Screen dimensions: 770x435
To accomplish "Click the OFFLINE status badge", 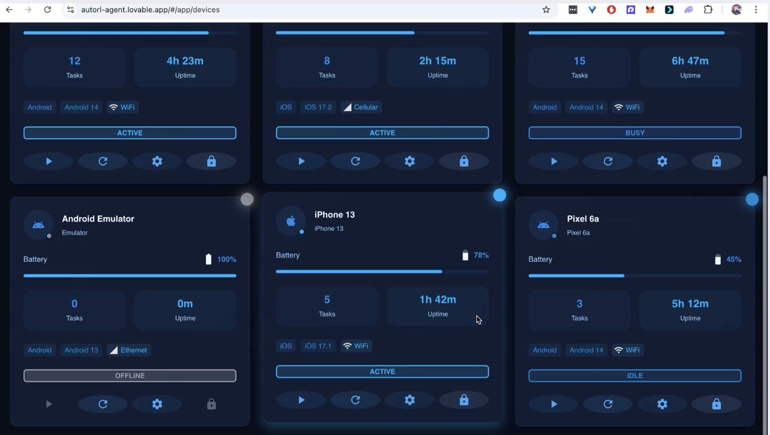I will pos(130,376).
